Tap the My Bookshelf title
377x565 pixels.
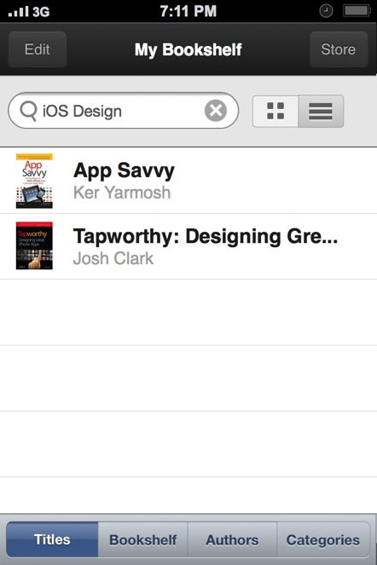188,49
